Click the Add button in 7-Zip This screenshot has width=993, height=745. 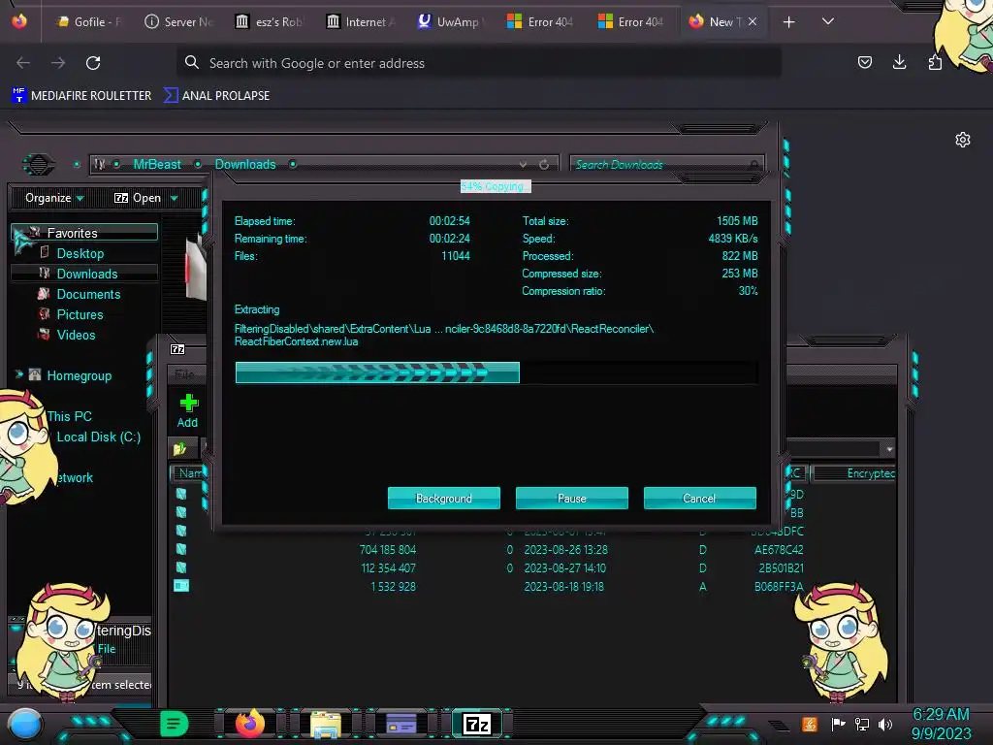[x=187, y=410]
